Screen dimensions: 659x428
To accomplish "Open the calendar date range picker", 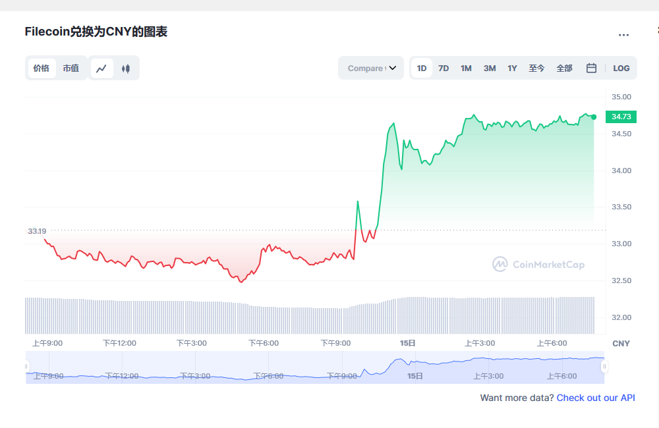I will tap(591, 68).
